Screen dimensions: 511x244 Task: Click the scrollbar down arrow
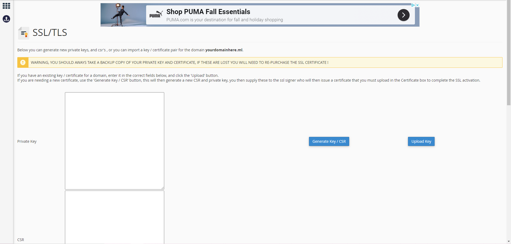509,242
